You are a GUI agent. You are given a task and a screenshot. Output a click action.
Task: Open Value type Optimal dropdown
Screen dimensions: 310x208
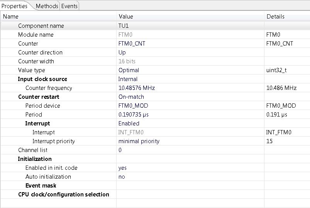point(189,70)
